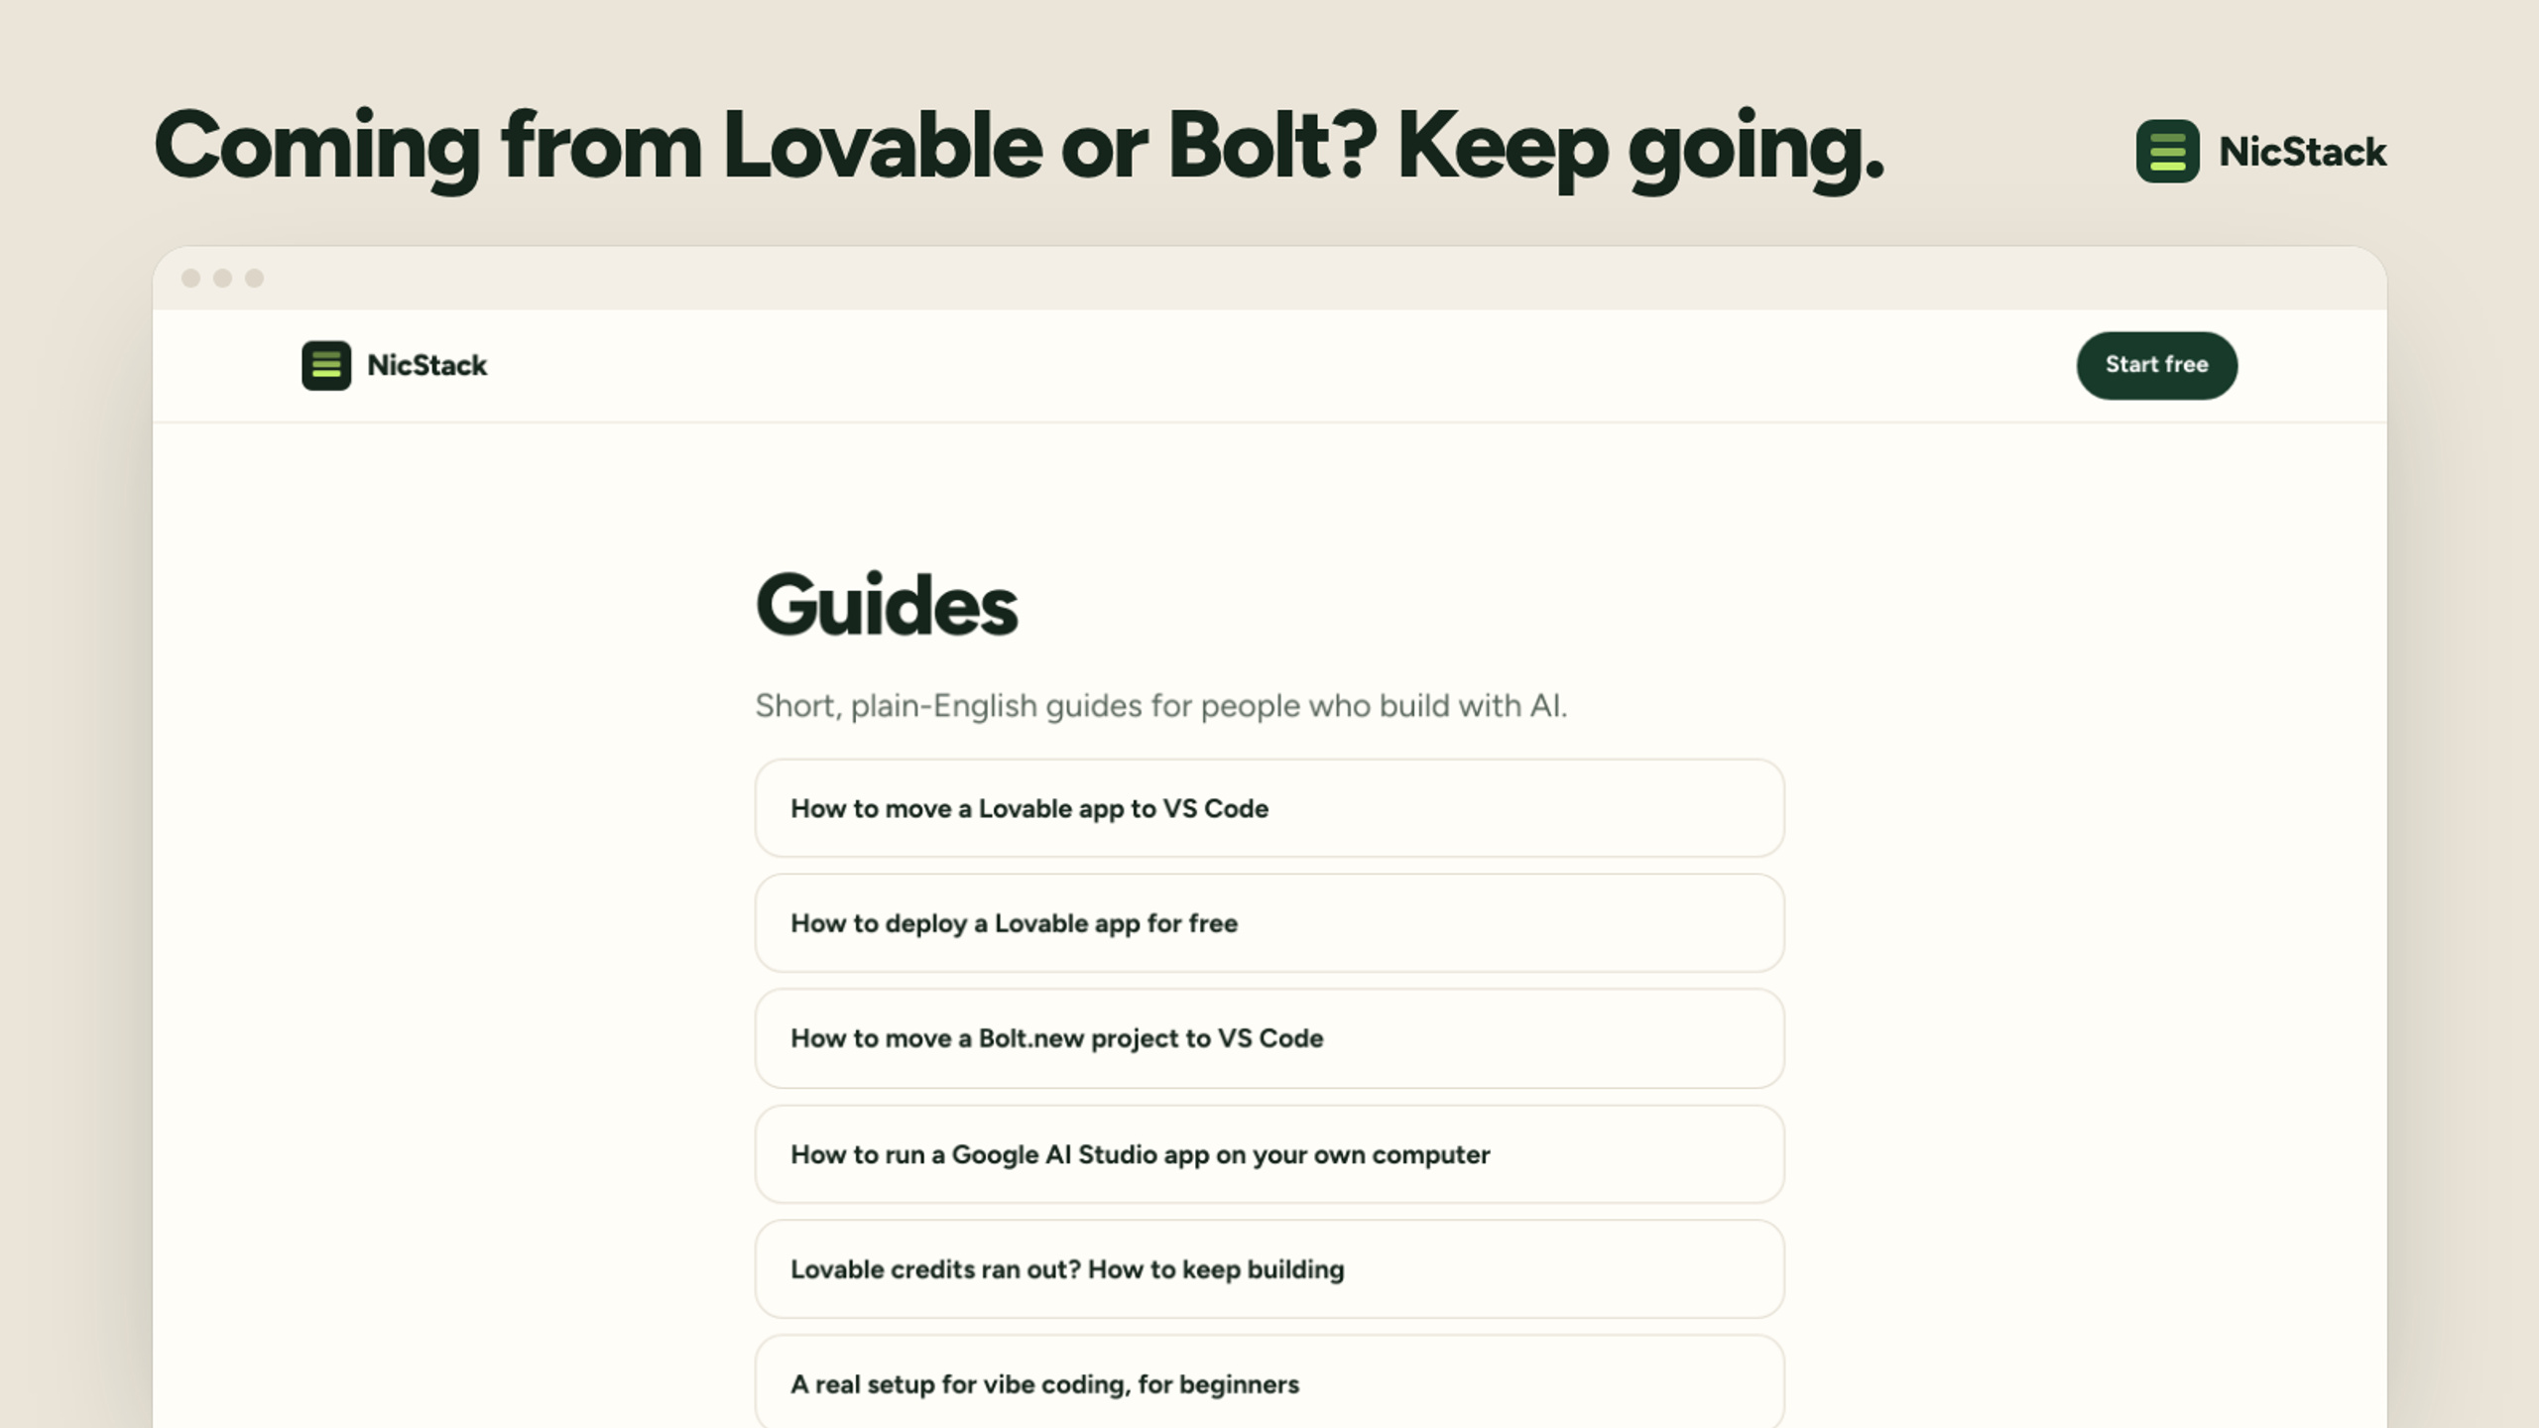The height and width of the screenshot is (1428, 2539).
Task: Click the NicStack text in top banner
Action: point(2303,152)
